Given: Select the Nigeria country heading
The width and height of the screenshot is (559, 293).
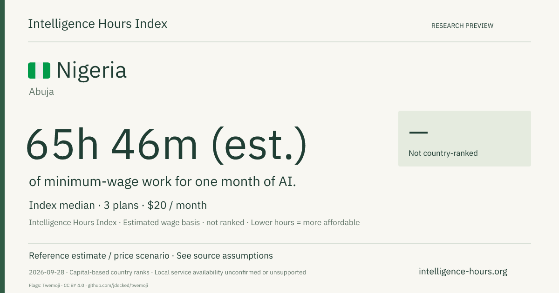Looking at the screenshot, I should (91, 71).
